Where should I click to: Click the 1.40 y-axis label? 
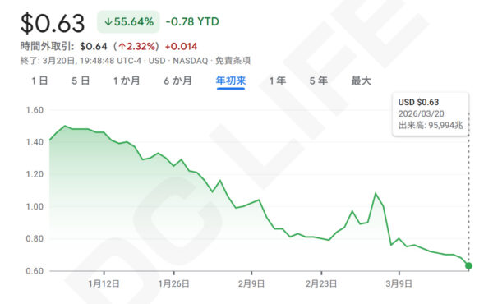click(x=35, y=142)
